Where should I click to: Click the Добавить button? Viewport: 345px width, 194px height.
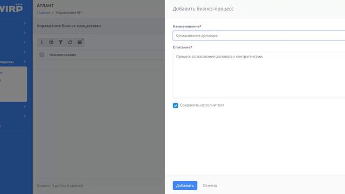185,185
